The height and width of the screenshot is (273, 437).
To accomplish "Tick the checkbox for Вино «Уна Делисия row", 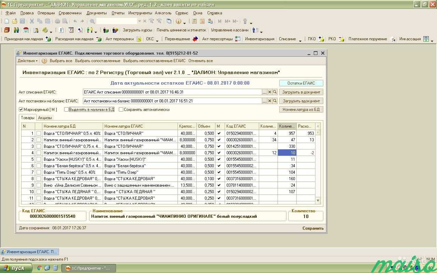I will (39, 185).
